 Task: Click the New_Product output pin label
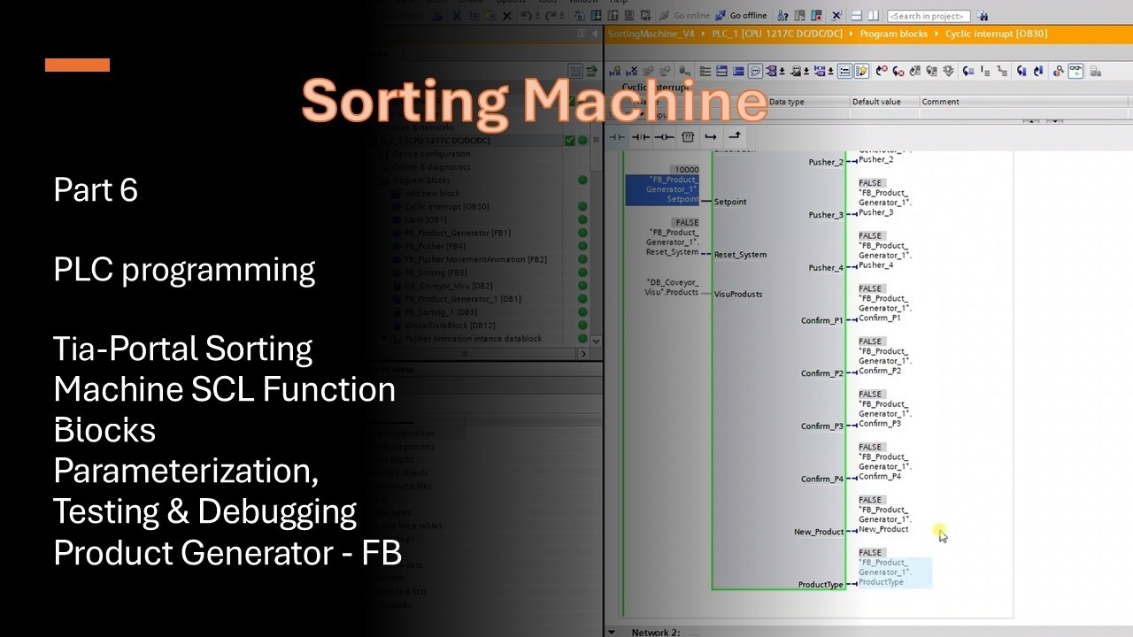coord(819,532)
